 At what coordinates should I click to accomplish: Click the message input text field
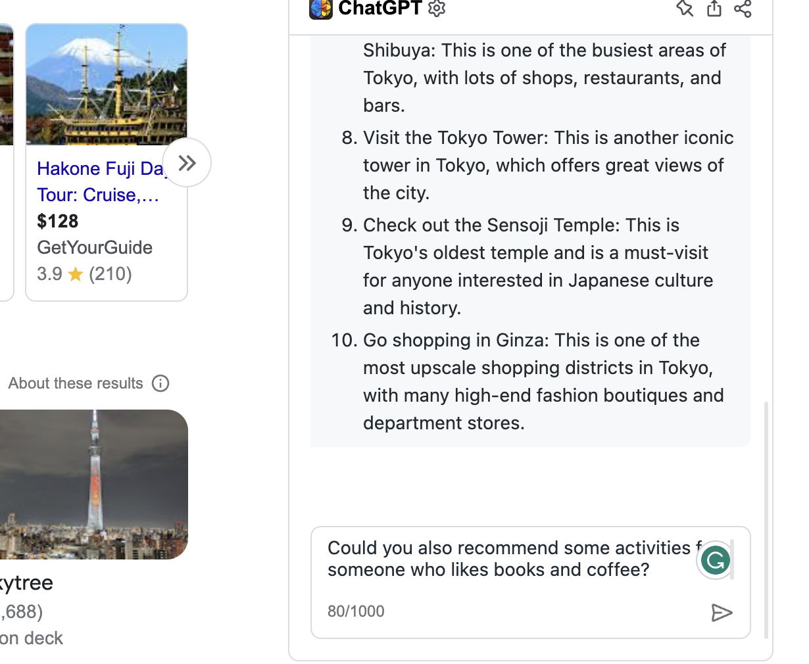coord(512,559)
